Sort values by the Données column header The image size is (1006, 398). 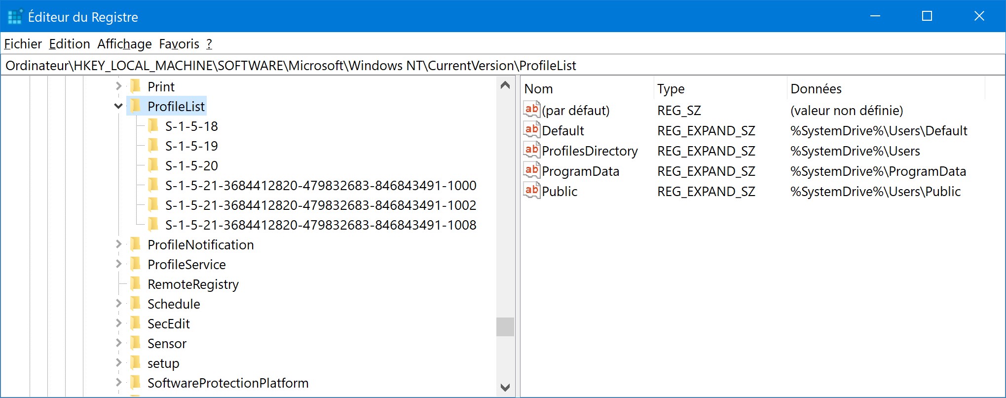point(886,88)
